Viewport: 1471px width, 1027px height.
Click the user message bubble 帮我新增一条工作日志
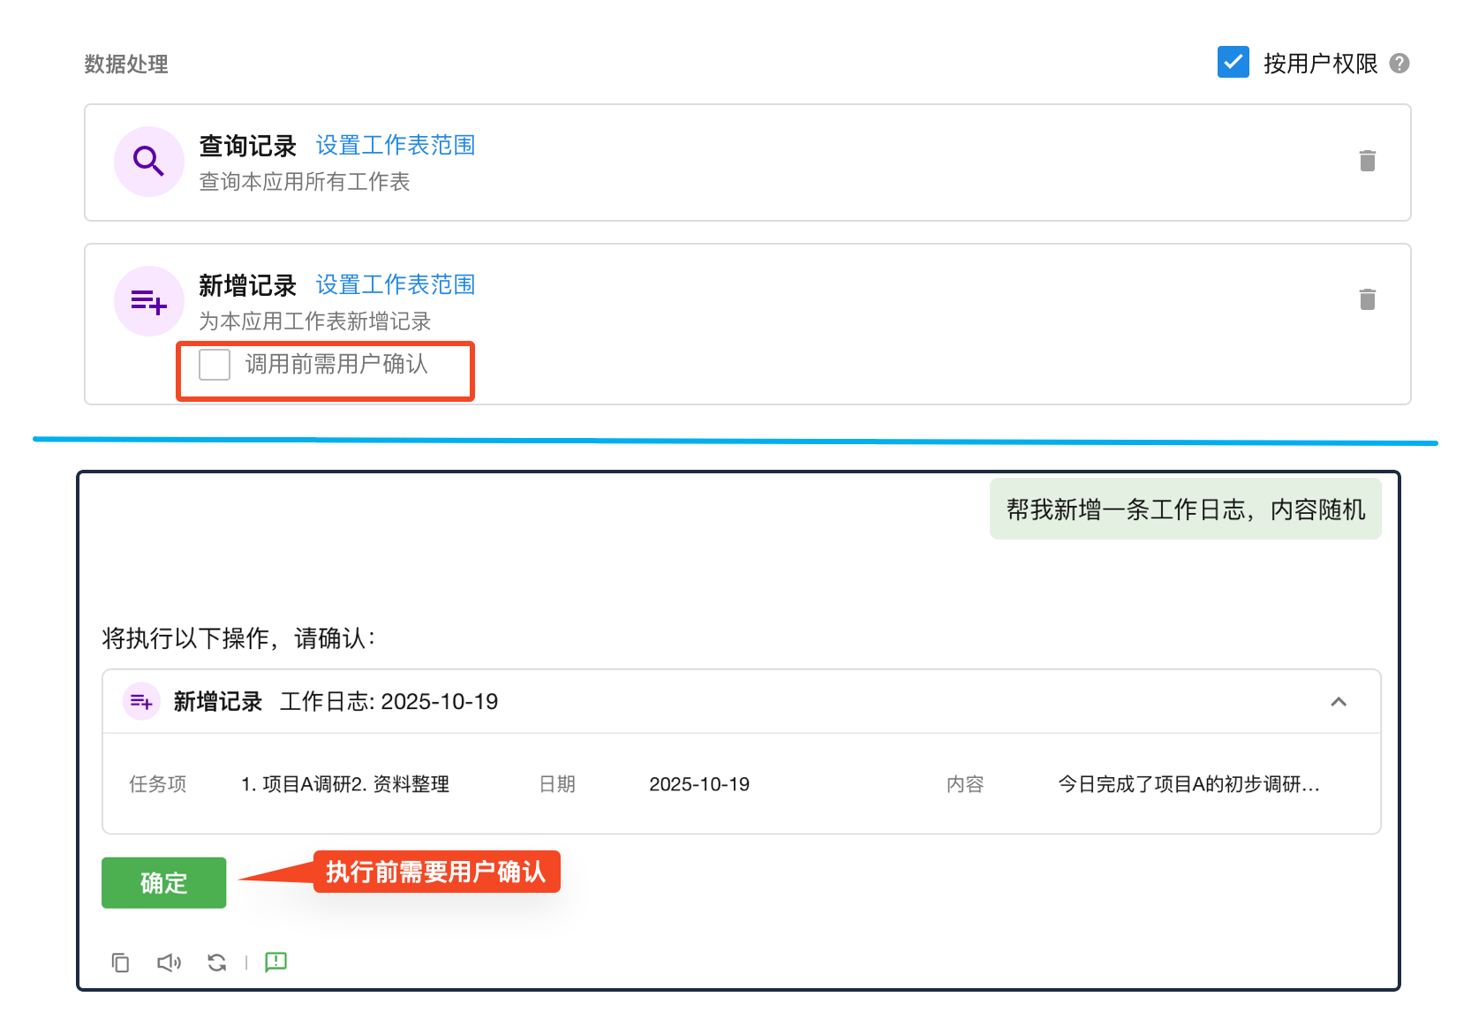(1185, 510)
